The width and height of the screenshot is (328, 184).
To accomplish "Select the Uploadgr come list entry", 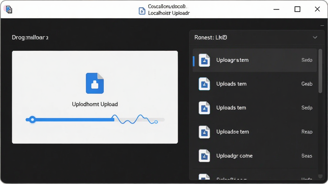I will tap(255, 156).
